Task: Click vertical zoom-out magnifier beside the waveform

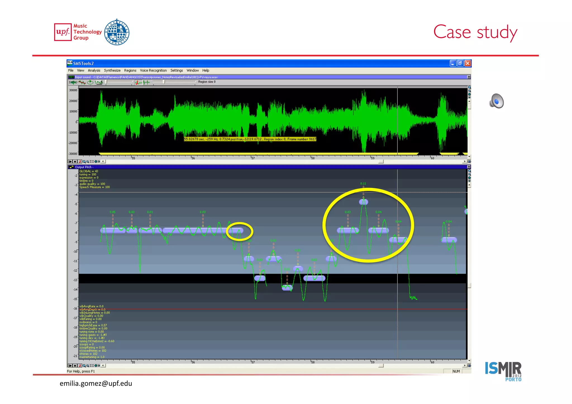Action: 469,91
